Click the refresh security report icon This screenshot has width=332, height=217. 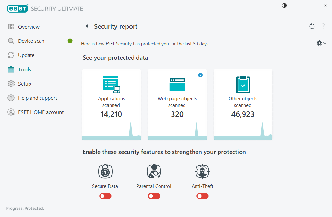tap(312, 26)
